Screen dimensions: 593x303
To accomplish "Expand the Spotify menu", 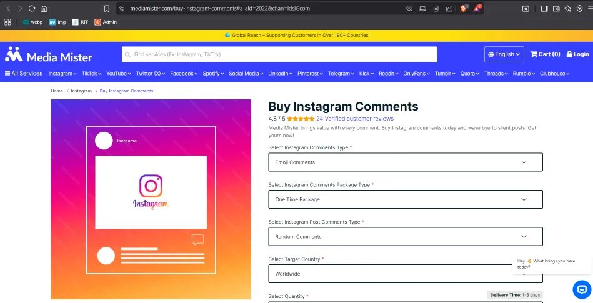I will tap(213, 73).
